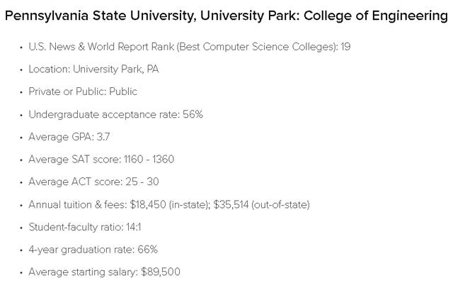The height and width of the screenshot is (283, 453).
Task: Click the $89,500 salary figure
Action: pos(161,272)
